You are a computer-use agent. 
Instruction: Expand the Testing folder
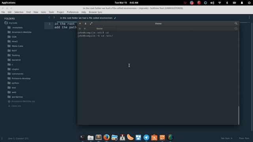click(16, 55)
